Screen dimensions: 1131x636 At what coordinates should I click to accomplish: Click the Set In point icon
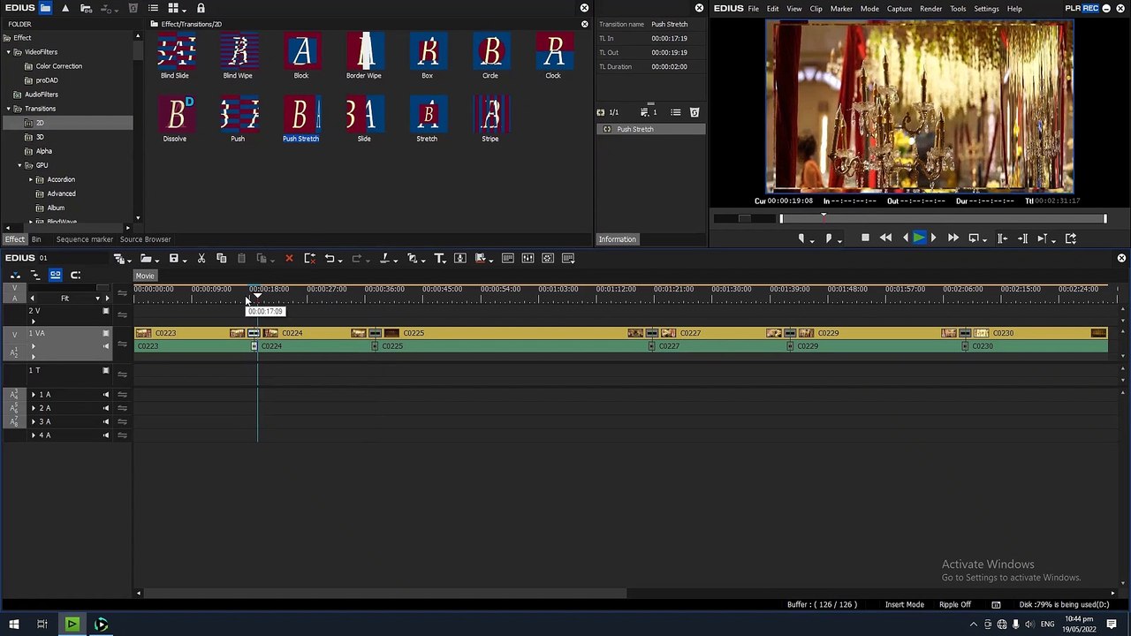point(801,238)
